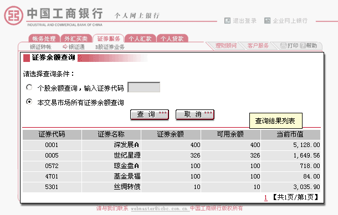Go to B股证券业务 submenu
This screenshot has width=338, height=215.
[x=110, y=47]
